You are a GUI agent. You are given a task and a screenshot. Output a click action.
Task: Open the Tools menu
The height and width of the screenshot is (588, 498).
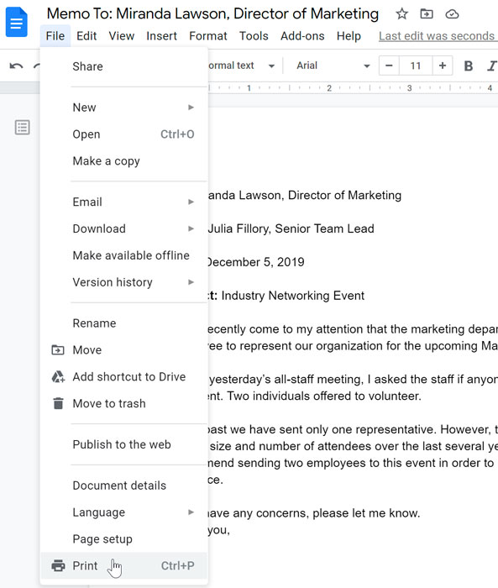click(x=254, y=36)
